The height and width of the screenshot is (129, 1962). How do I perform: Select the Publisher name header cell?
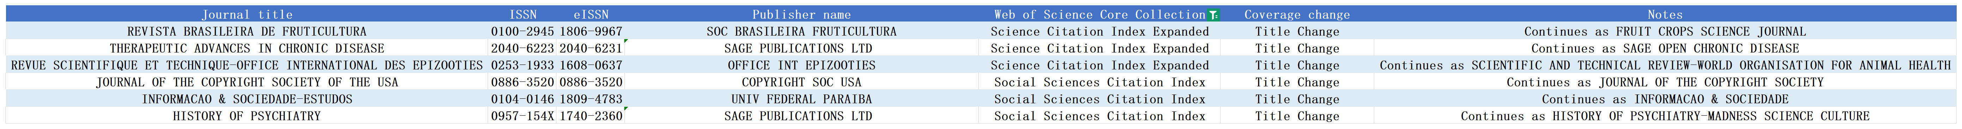pyautogui.click(x=801, y=14)
